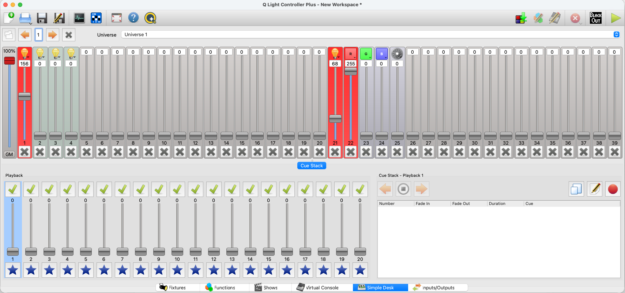Image resolution: width=625 pixels, height=293 pixels.
Task: Open the DMX address tool icon
Action: click(96, 18)
